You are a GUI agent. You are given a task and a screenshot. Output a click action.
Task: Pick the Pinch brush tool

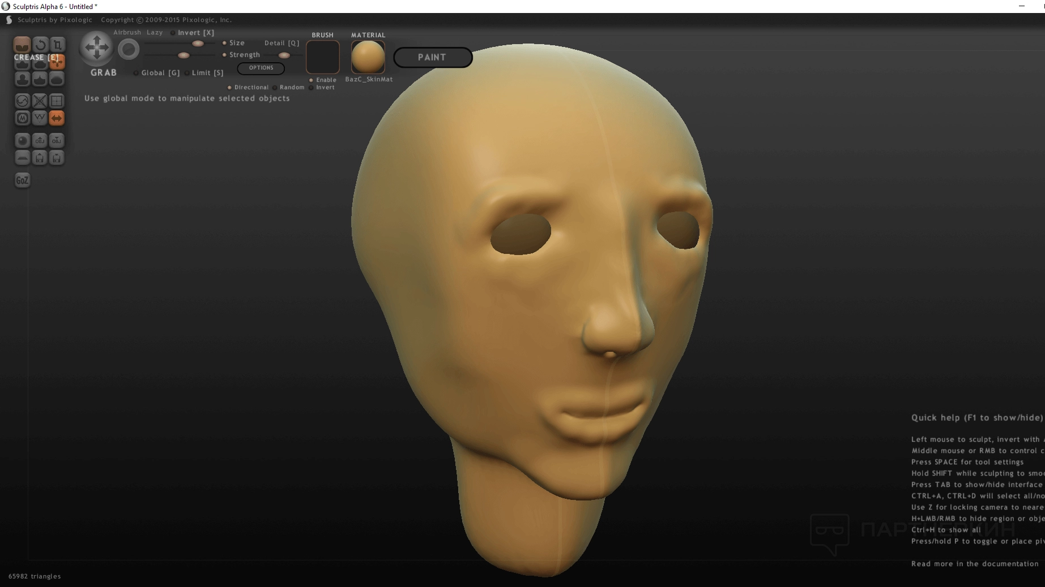coord(40,79)
